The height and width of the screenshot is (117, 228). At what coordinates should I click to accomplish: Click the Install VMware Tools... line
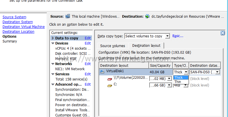72,110
